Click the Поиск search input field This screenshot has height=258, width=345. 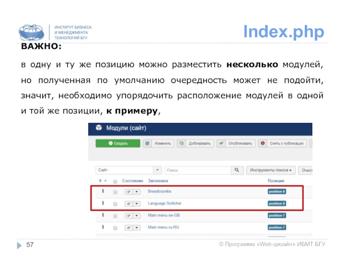click(198, 170)
